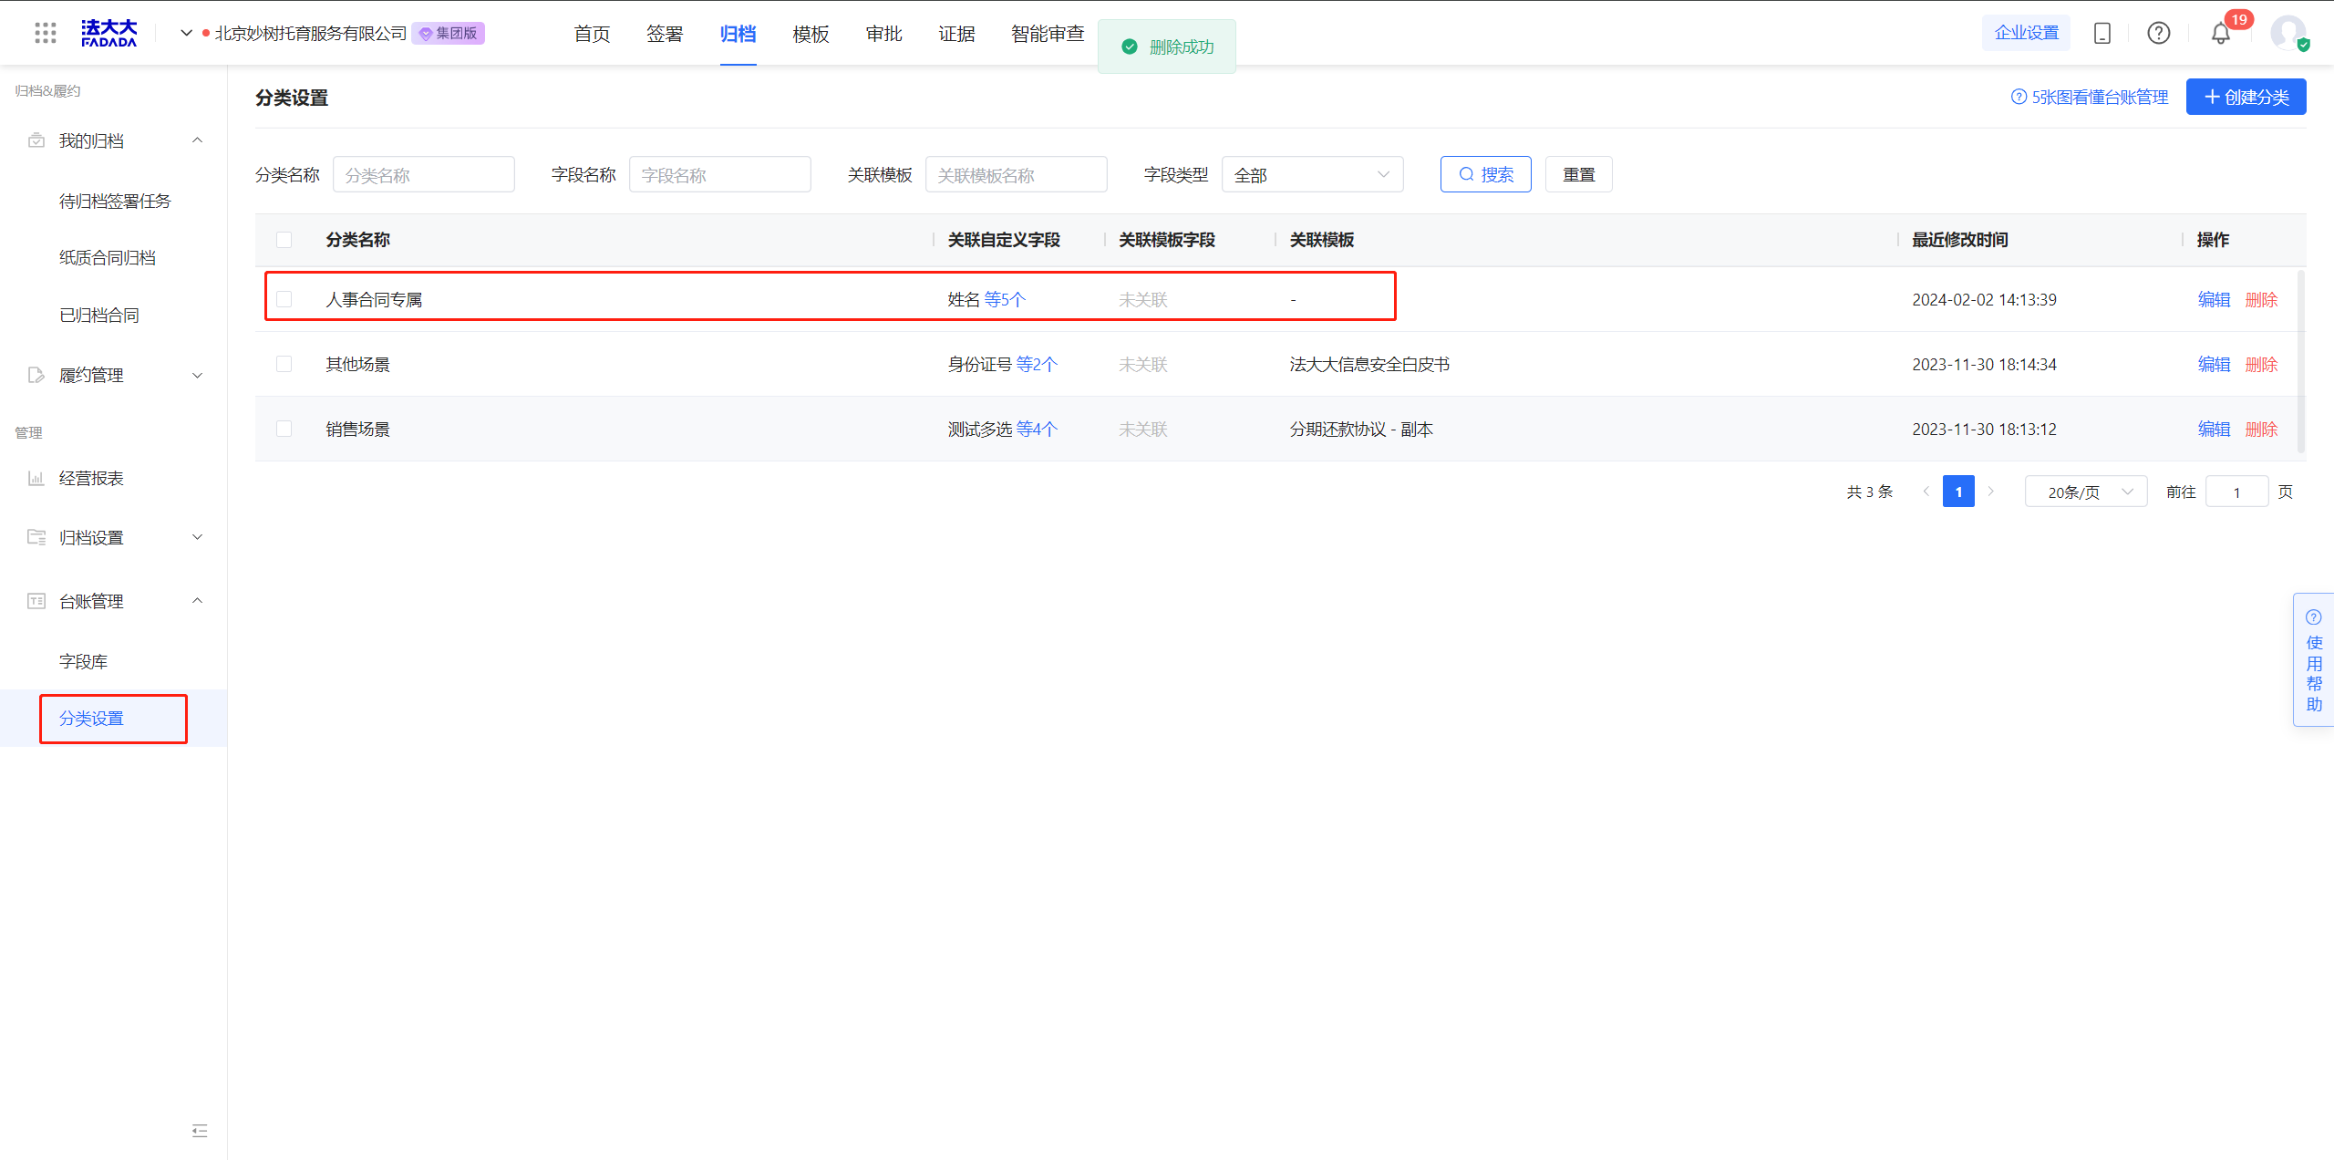Go to previous page arrow in pagination

[x=1926, y=492]
